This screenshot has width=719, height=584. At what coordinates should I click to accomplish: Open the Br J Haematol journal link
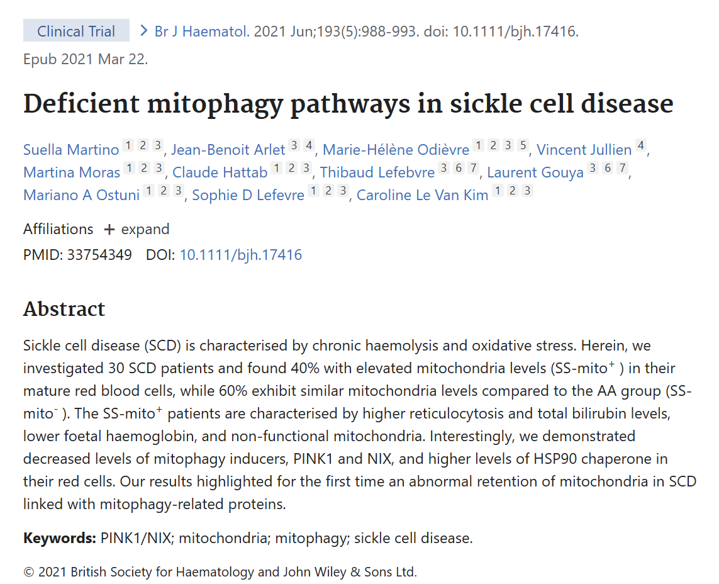point(202,31)
